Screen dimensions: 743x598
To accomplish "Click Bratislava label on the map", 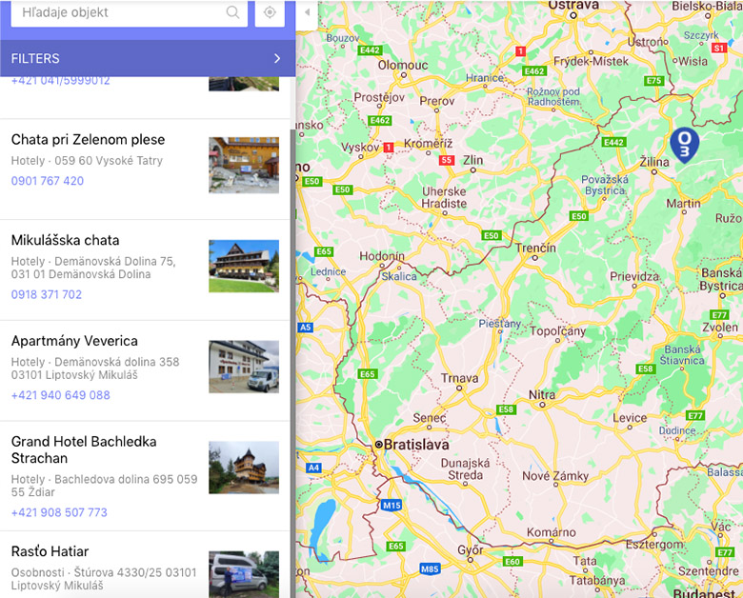I will 416,445.
